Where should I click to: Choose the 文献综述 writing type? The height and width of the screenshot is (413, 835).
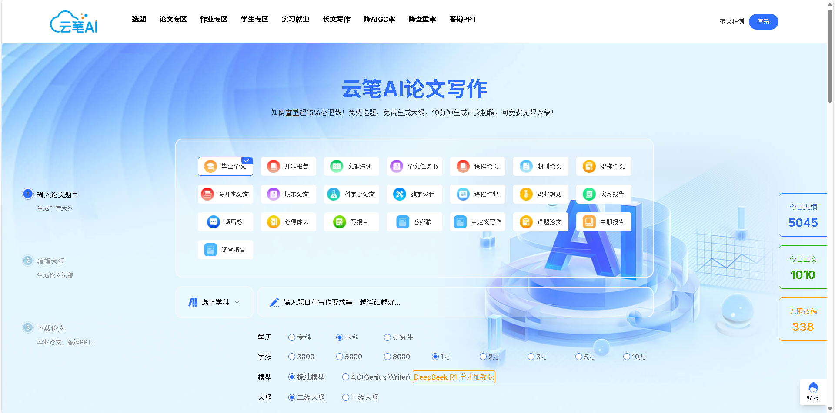click(x=351, y=166)
